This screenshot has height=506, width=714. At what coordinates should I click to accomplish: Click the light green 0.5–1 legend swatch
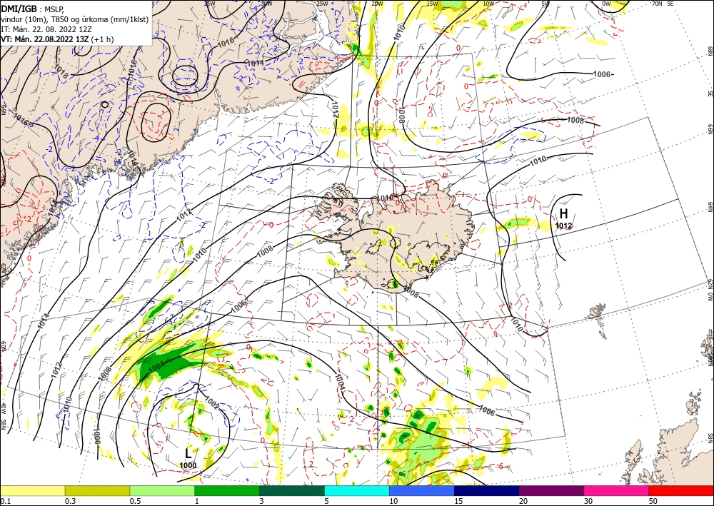[x=162, y=490]
